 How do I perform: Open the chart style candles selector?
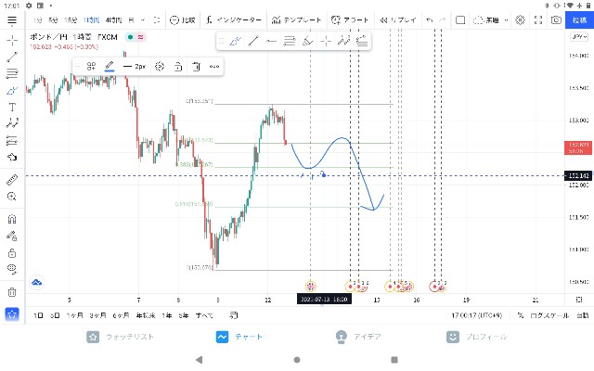[157, 20]
